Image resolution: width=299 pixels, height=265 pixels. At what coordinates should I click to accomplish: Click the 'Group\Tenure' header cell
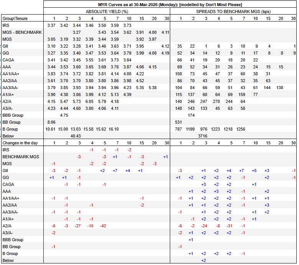[15, 18]
